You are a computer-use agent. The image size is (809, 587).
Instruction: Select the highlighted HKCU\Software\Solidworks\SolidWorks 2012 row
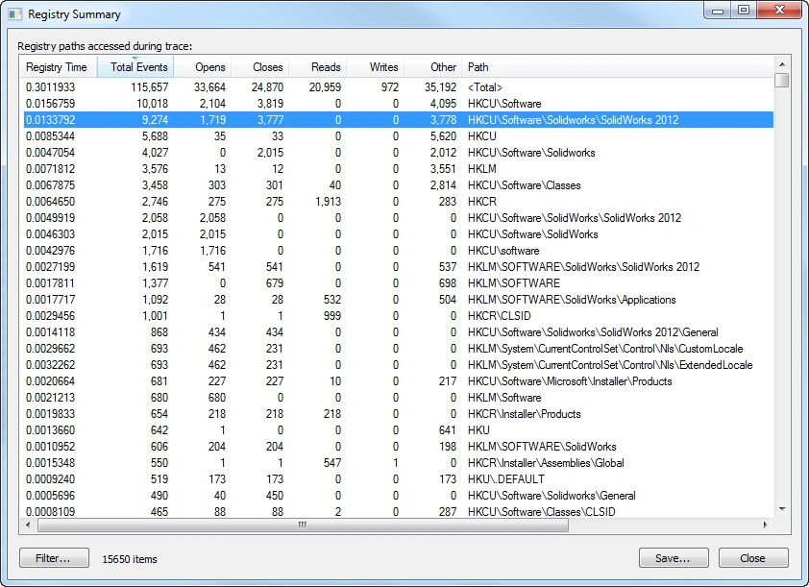(x=399, y=120)
